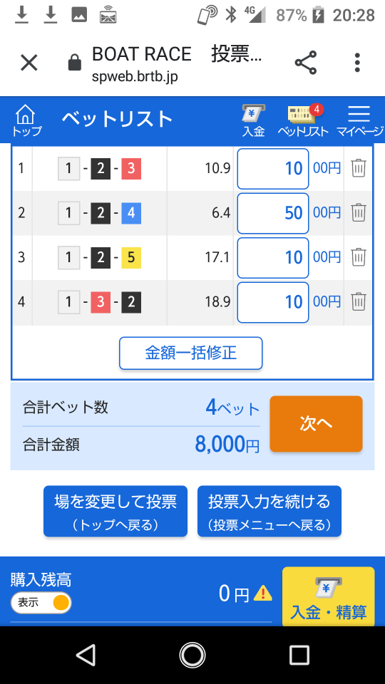Remove bet 1-3-2 using trash icon

click(x=359, y=302)
